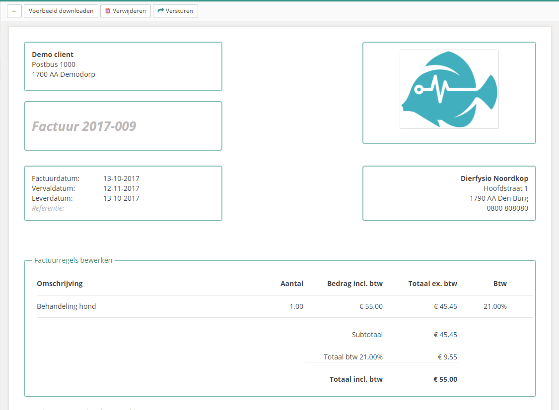Click 21,00% tax rate cell
Image resolution: width=559 pixels, height=410 pixels.
pos(495,306)
